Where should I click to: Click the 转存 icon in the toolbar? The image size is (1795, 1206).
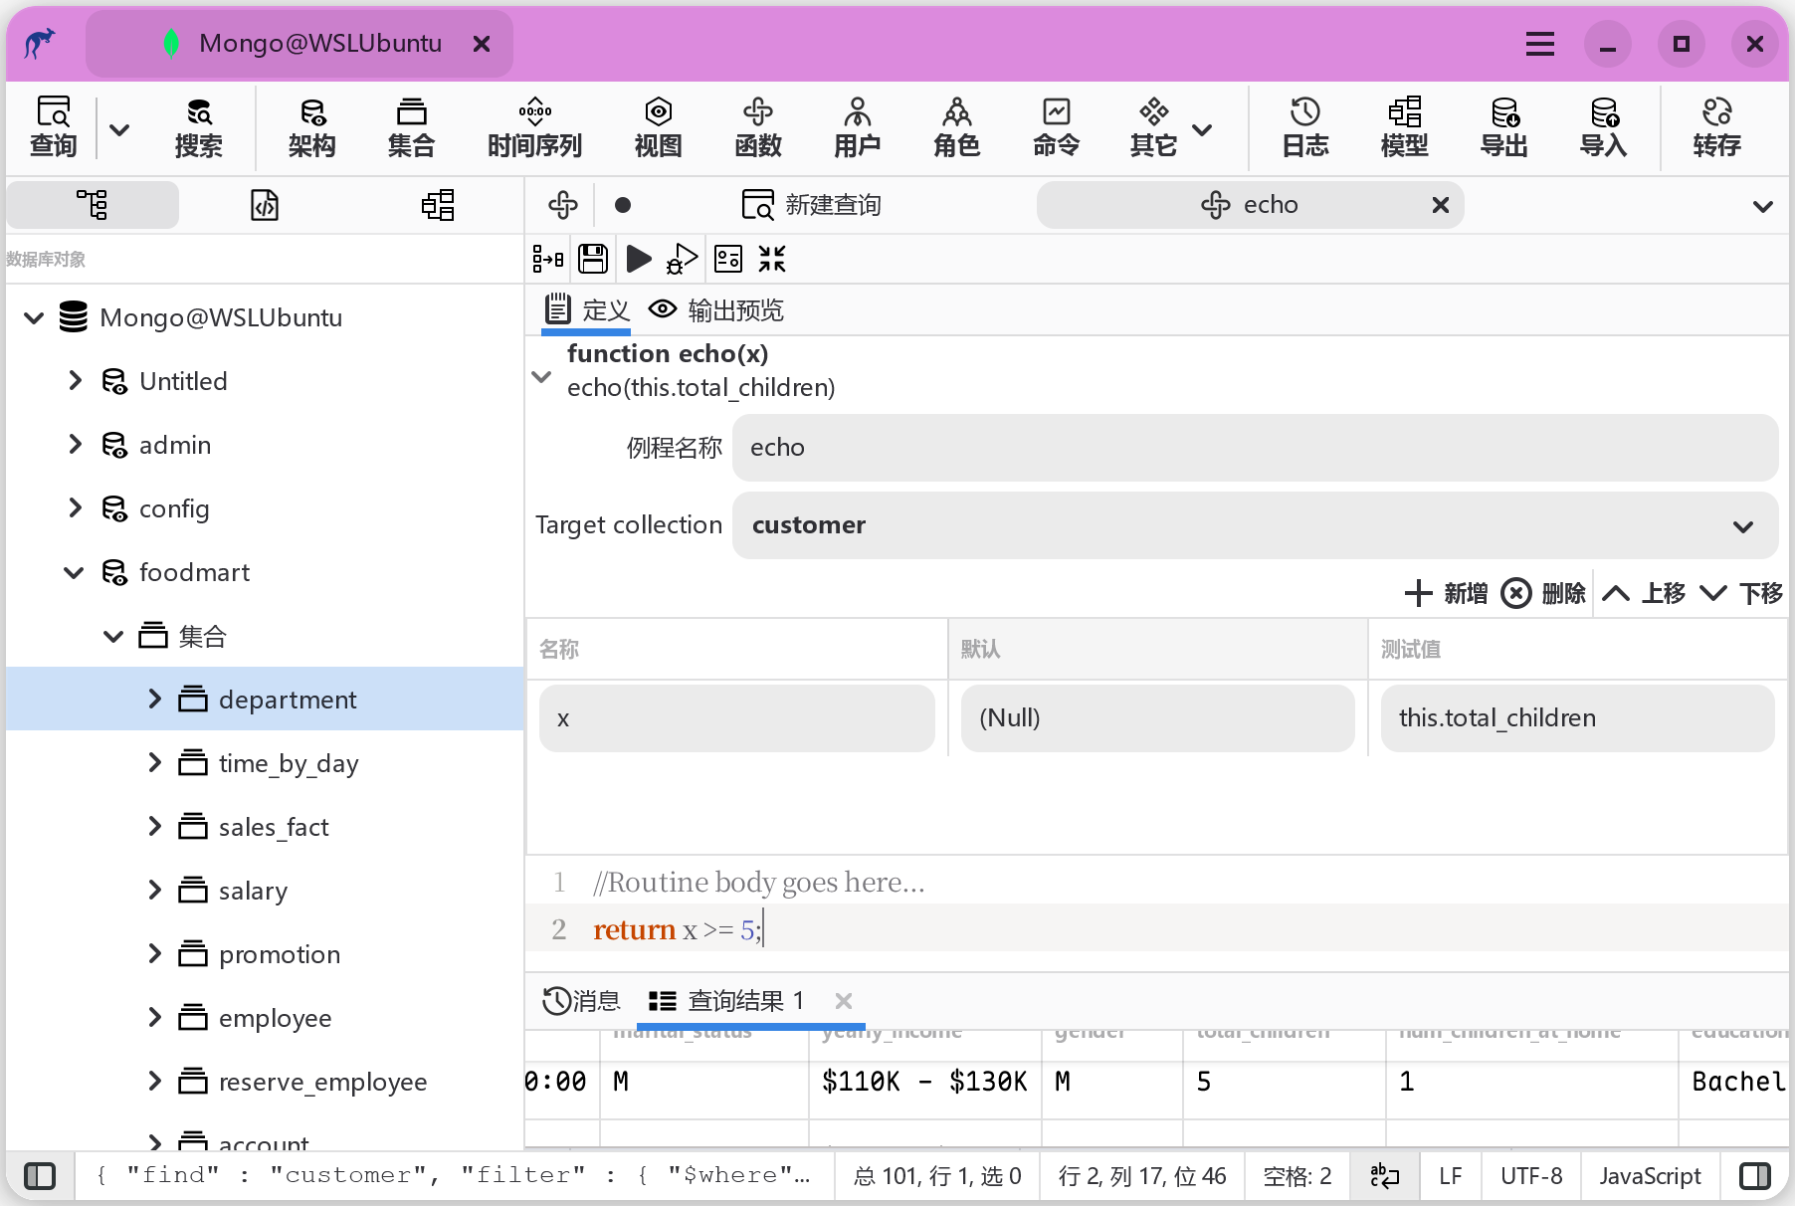point(1717,127)
